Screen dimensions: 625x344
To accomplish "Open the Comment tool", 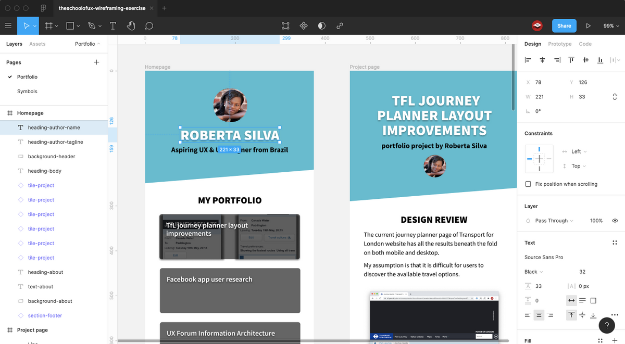I will 149,26.
